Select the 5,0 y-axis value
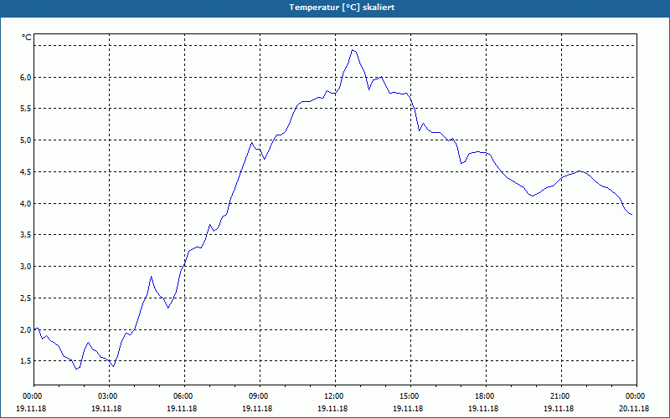The width and height of the screenshot is (670, 418). [26, 140]
